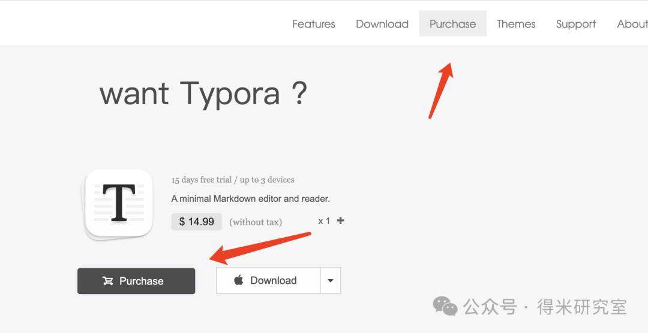This screenshot has width=648, height=333.
Task: Click the WeChat logo in the watermark
Action: coord(445,307)
